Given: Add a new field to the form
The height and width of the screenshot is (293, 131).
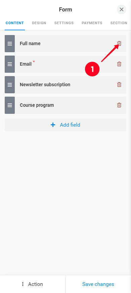Looking at the screenshot, I should (x=65, y=125).
